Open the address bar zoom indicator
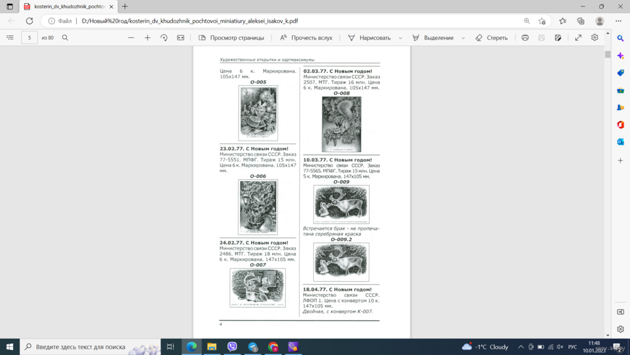 (527, 21)
